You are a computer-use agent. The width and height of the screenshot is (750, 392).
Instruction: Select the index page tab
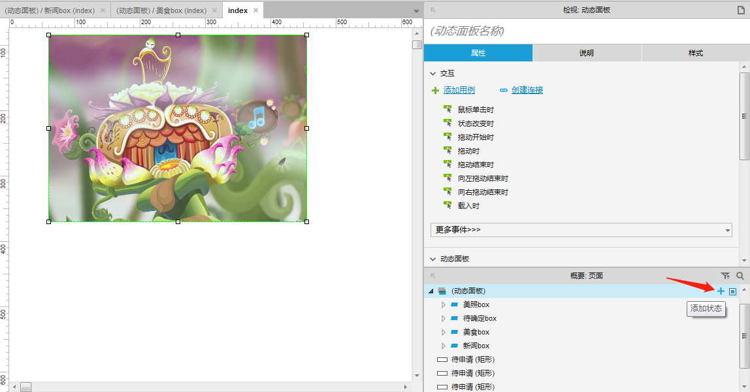tap(243, 10)
